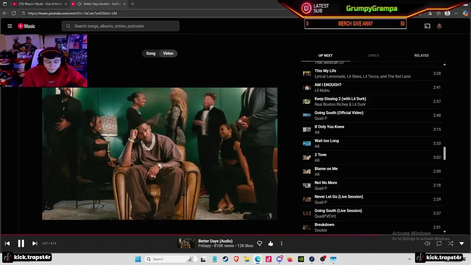Toggle repeat mode

439,243
